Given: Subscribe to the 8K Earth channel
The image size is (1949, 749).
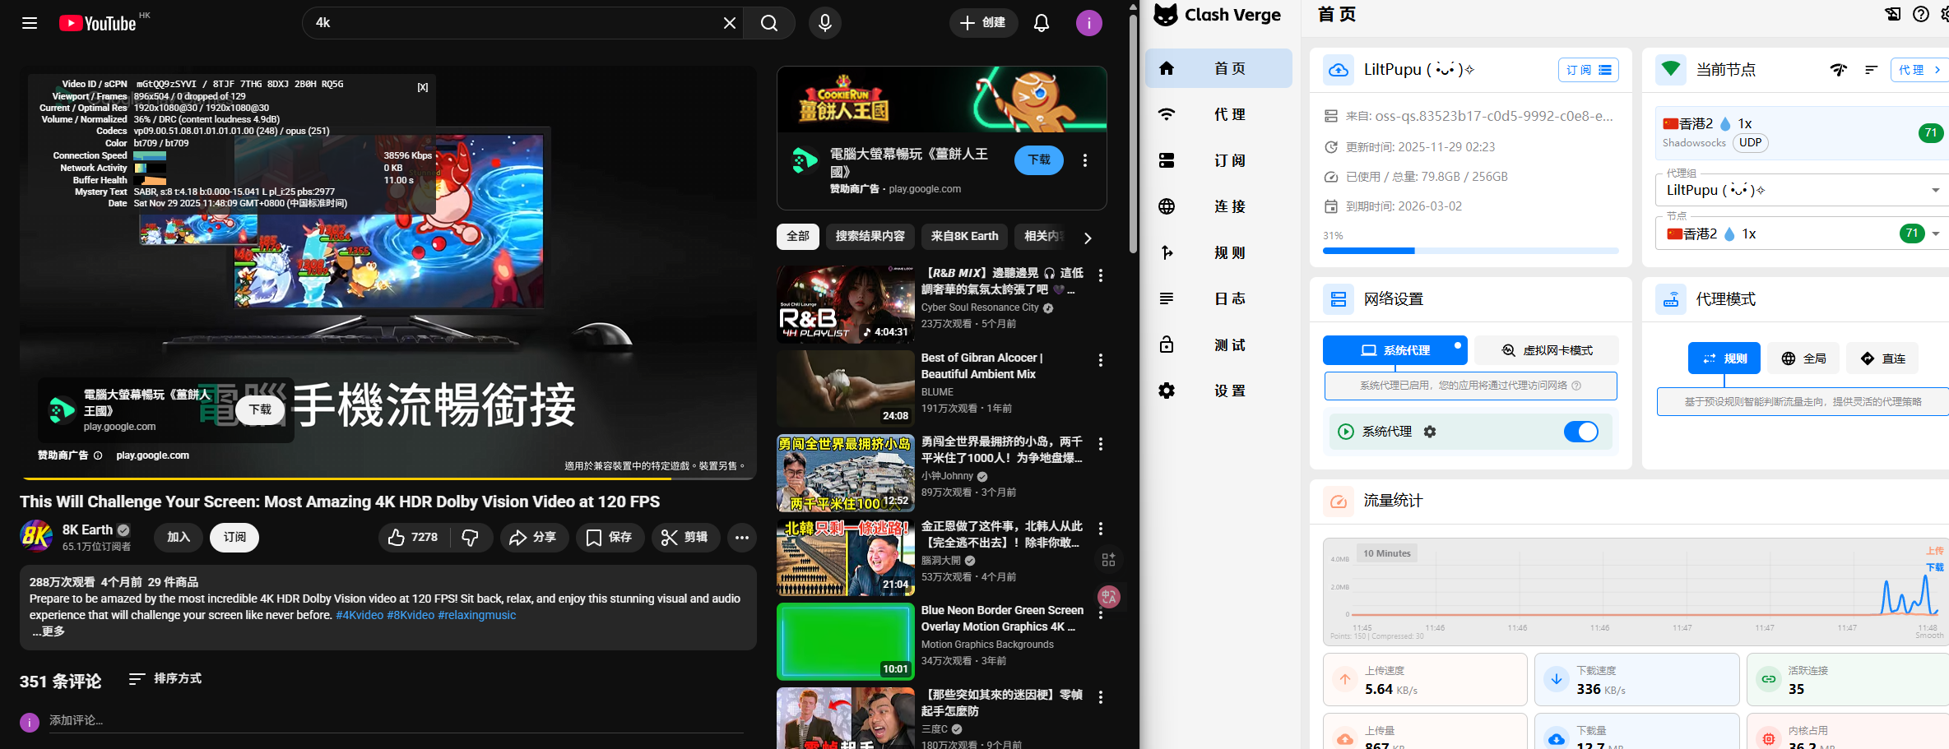Looking at the screenshot, I should point(234,537).
